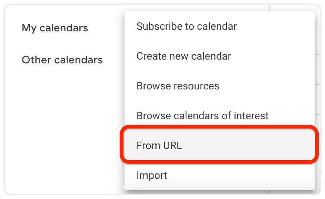The width and height of the screenshot is (325, 199).
Task: Start creating a new calendar
Action: pyautogui.click(x=220, y=56)
